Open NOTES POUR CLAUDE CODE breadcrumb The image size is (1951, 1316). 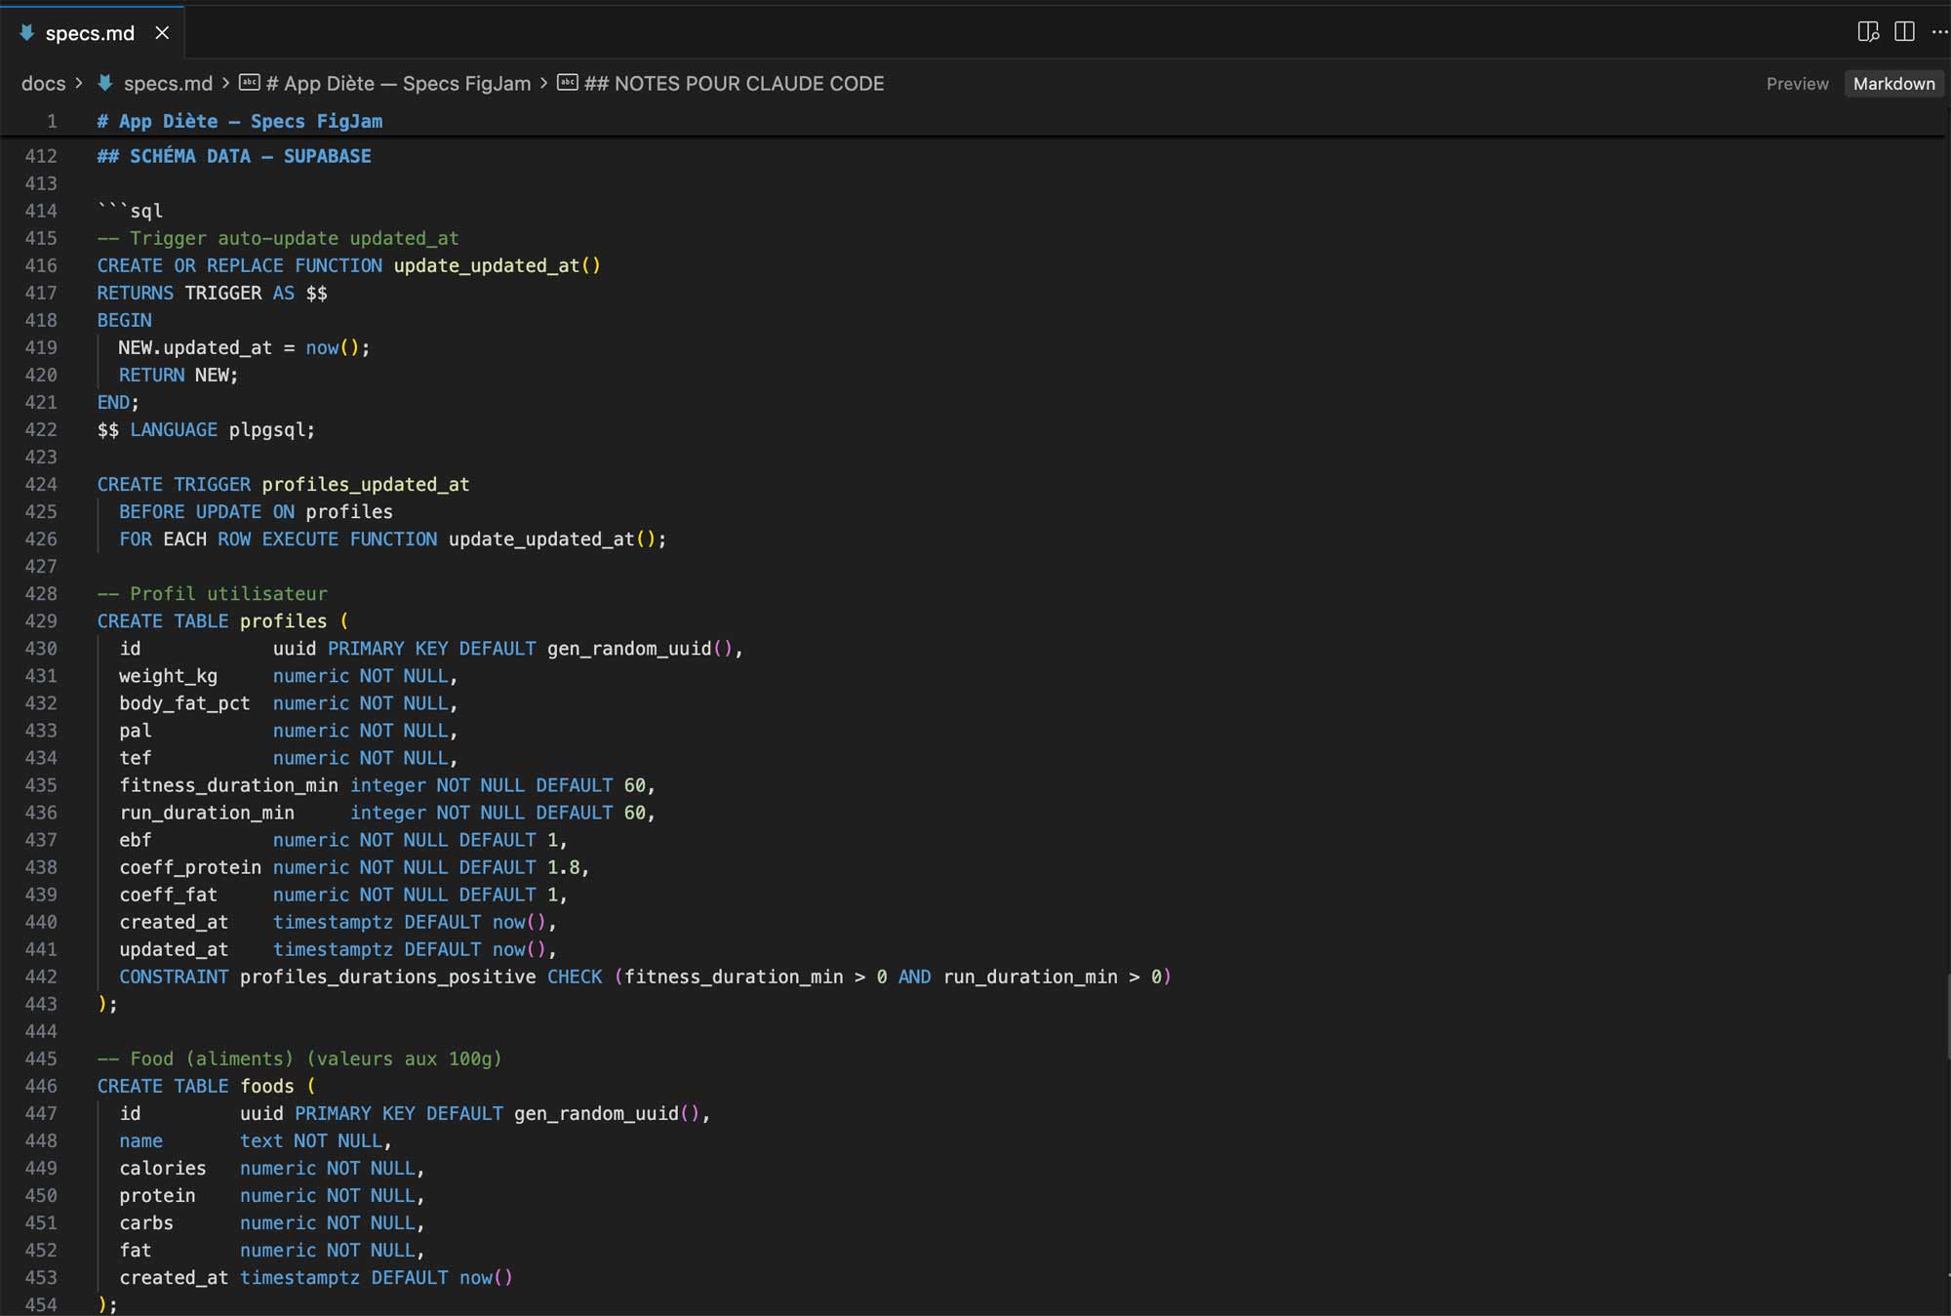[734, 84]
